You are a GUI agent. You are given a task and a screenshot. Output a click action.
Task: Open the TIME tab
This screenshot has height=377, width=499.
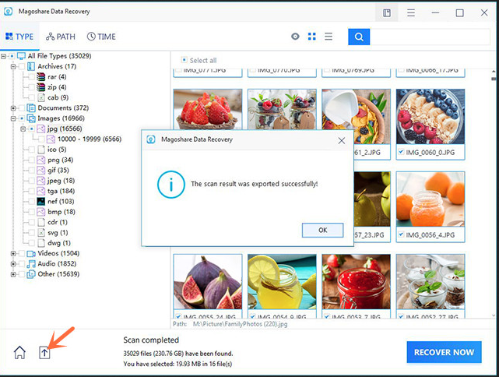pos(101,37)
